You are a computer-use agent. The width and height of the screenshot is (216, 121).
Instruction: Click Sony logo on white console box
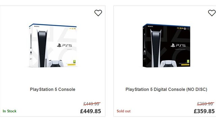(x=37, y=26)
